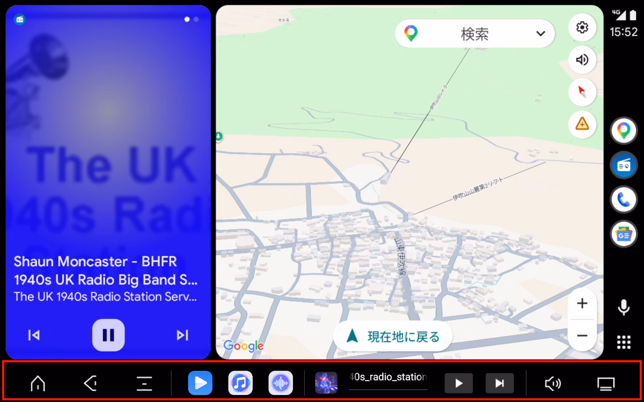
Task: Expand the 検索 search bar dropdown chevron
Action: pos(541,33)
